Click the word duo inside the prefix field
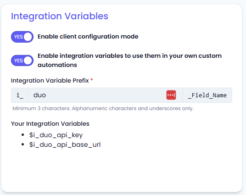This screenshot has height=195, width=246. click(39, 95)
